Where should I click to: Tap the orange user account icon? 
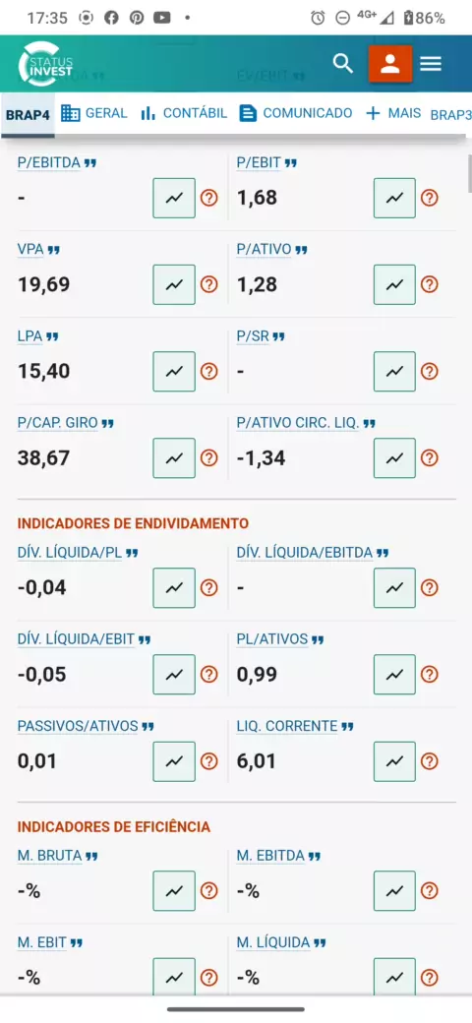tap(389, 63)
